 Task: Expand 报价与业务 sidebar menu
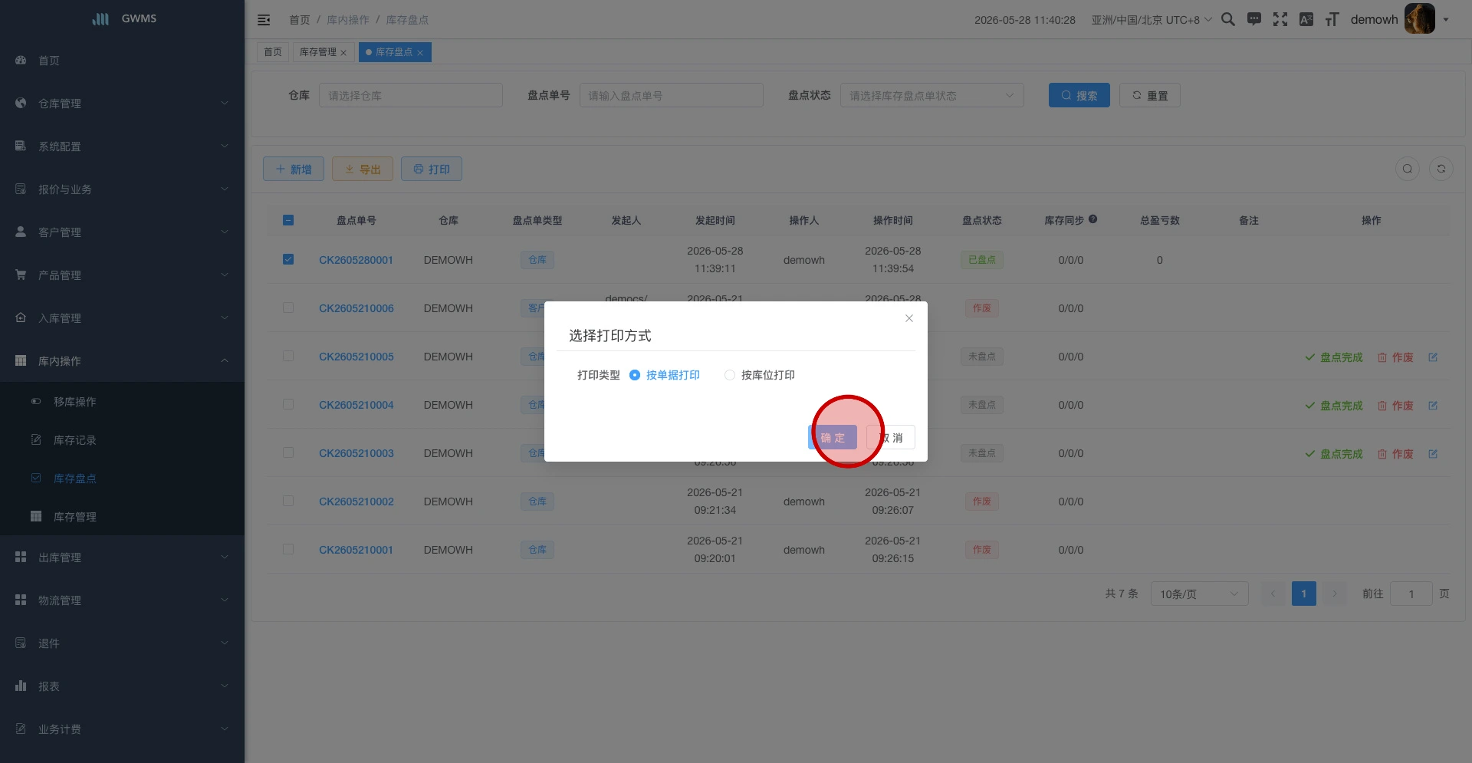point(123,189)
